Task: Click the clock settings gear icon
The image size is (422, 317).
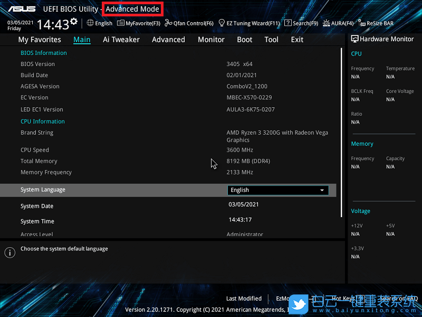Action: coord(74,21)
